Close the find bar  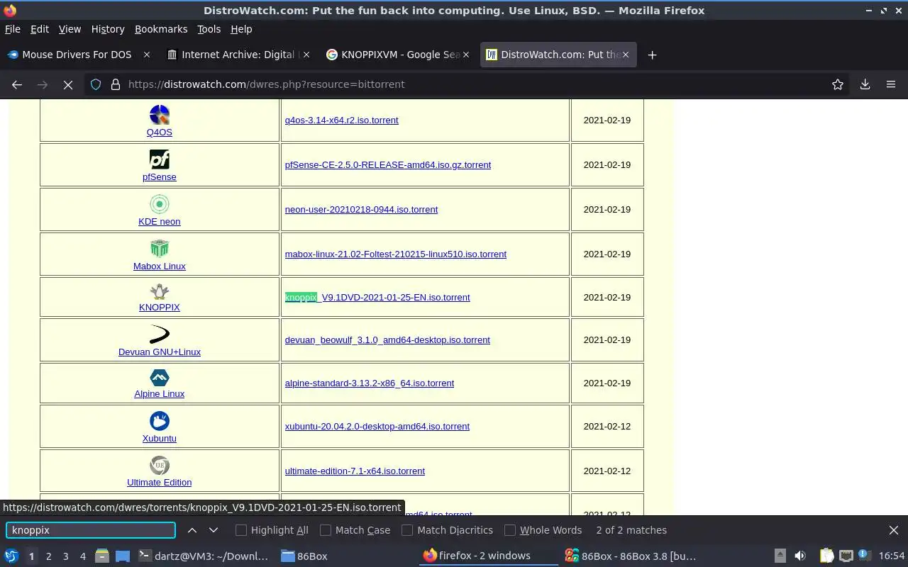click(894, 530)
